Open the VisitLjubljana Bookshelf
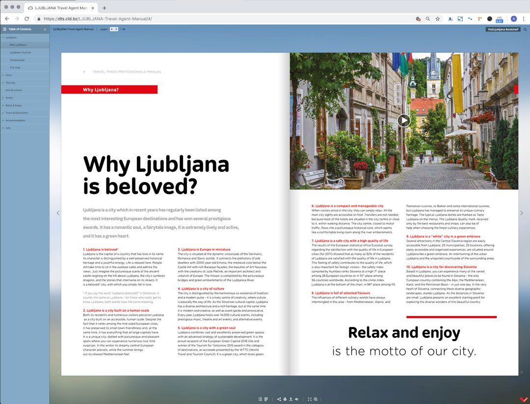The width and height of the screenshot is (530, 404). click(503, 29)
